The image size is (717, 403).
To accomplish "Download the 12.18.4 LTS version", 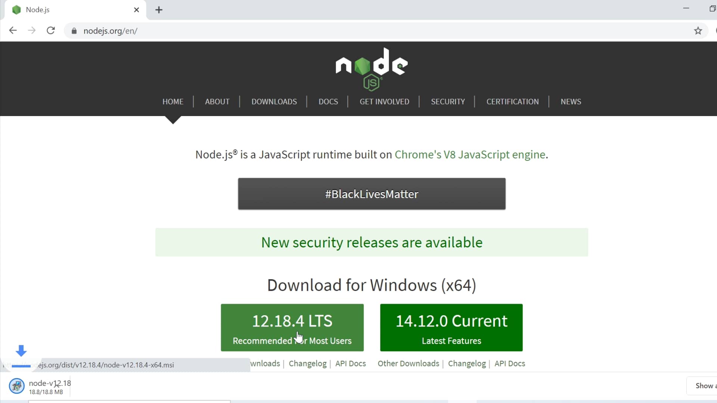I will click(292, 328).
